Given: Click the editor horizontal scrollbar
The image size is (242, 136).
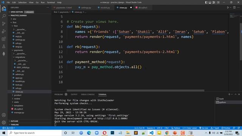Looking at the screenshot, I should [x=135, y=91].
